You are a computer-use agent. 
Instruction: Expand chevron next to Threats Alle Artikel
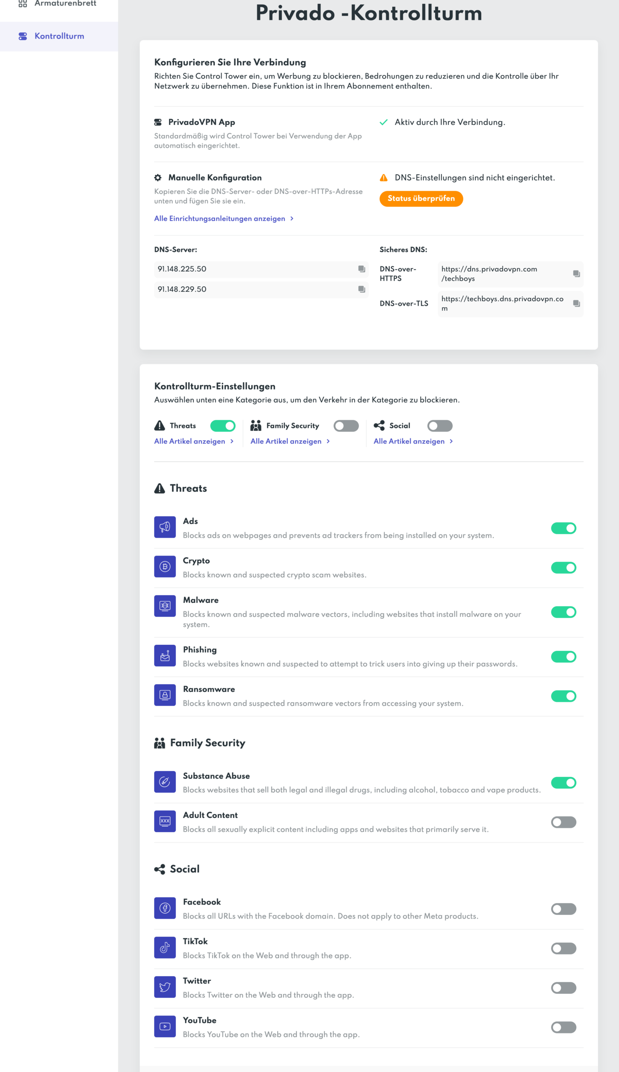tap(232, 441)
